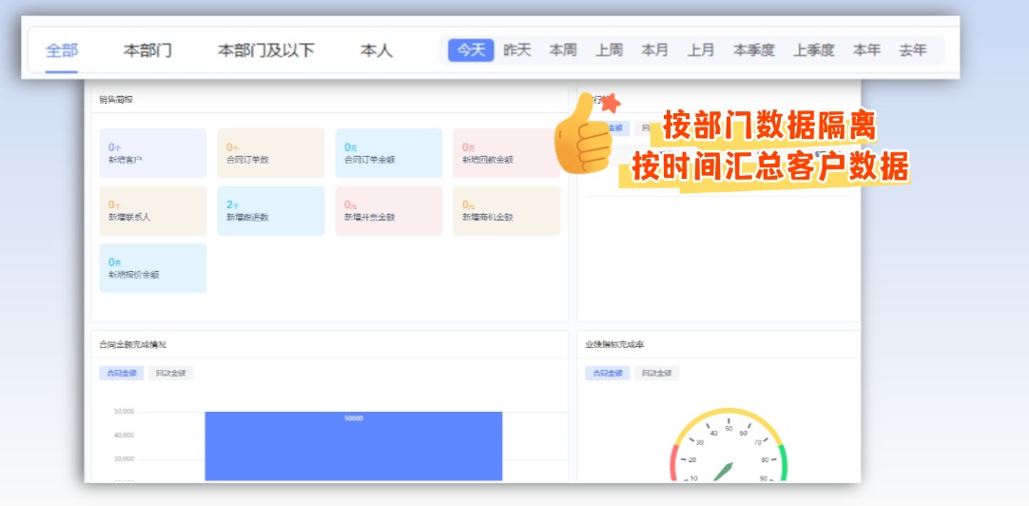
Task: Click the 业绩指标完成率 gauge dial
Action: [728, 446]
